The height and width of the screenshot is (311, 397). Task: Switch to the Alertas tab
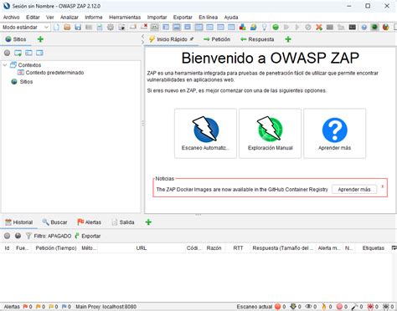(x=89, y=222)
